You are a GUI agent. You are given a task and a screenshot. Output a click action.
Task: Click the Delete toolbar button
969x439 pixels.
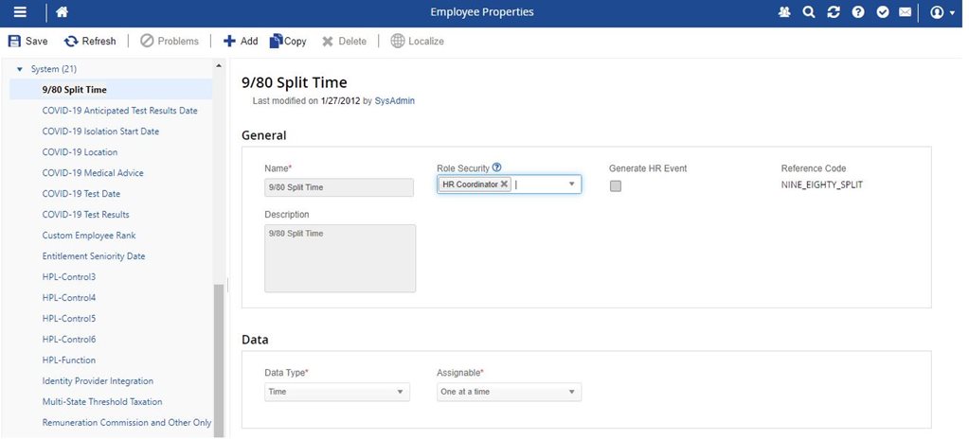coord(344,42)
